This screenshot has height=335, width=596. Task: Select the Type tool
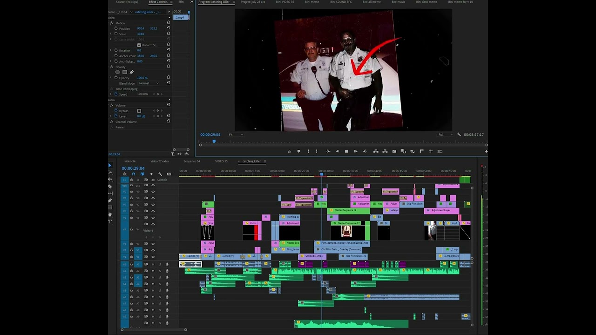(110, 221)
